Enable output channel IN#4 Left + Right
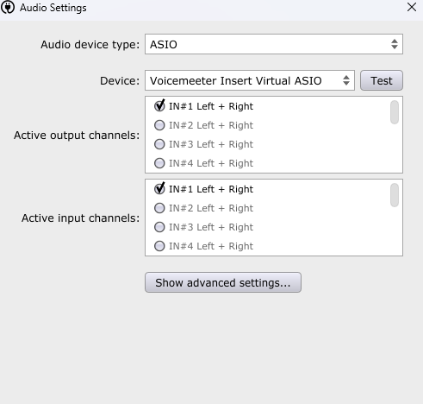Screen dimensions: 423x404 159,163
